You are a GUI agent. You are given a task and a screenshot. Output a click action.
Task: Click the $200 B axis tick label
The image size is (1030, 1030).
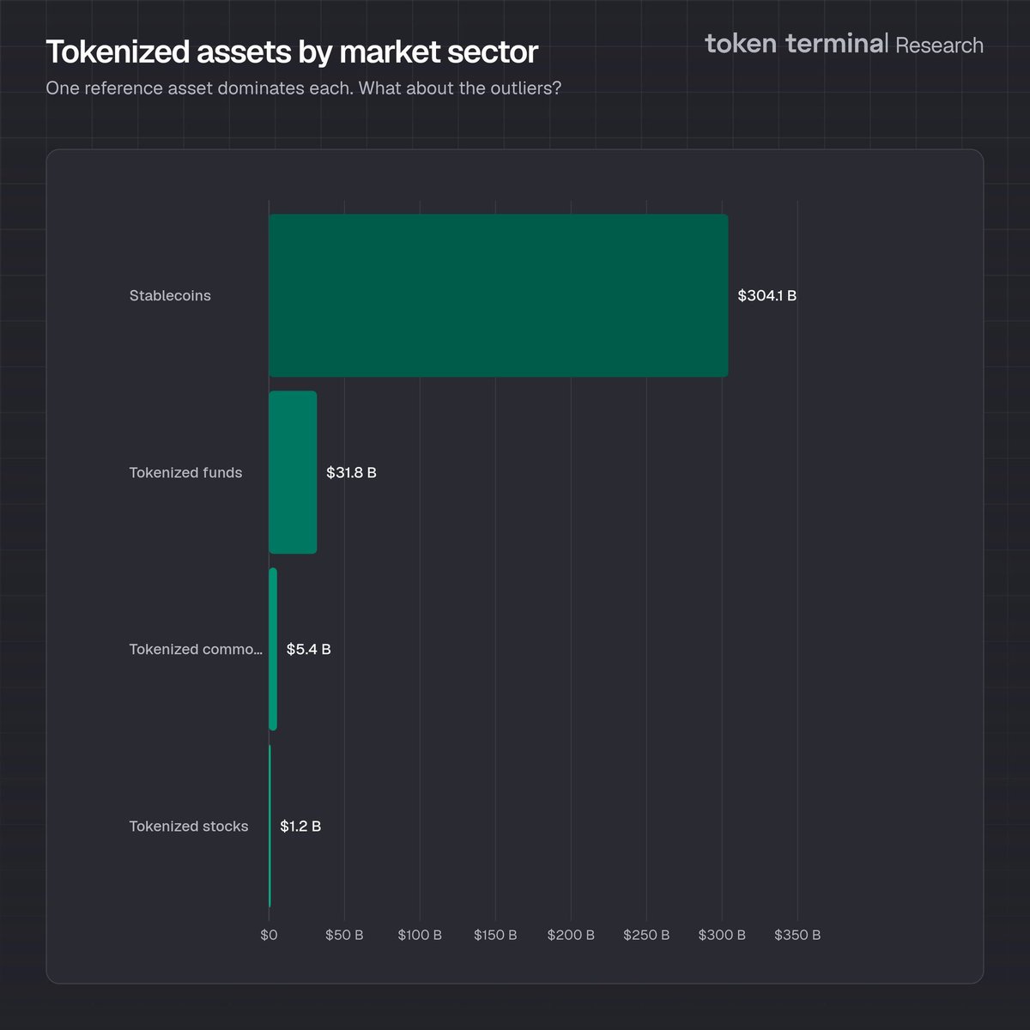click(x=571, y=935)
